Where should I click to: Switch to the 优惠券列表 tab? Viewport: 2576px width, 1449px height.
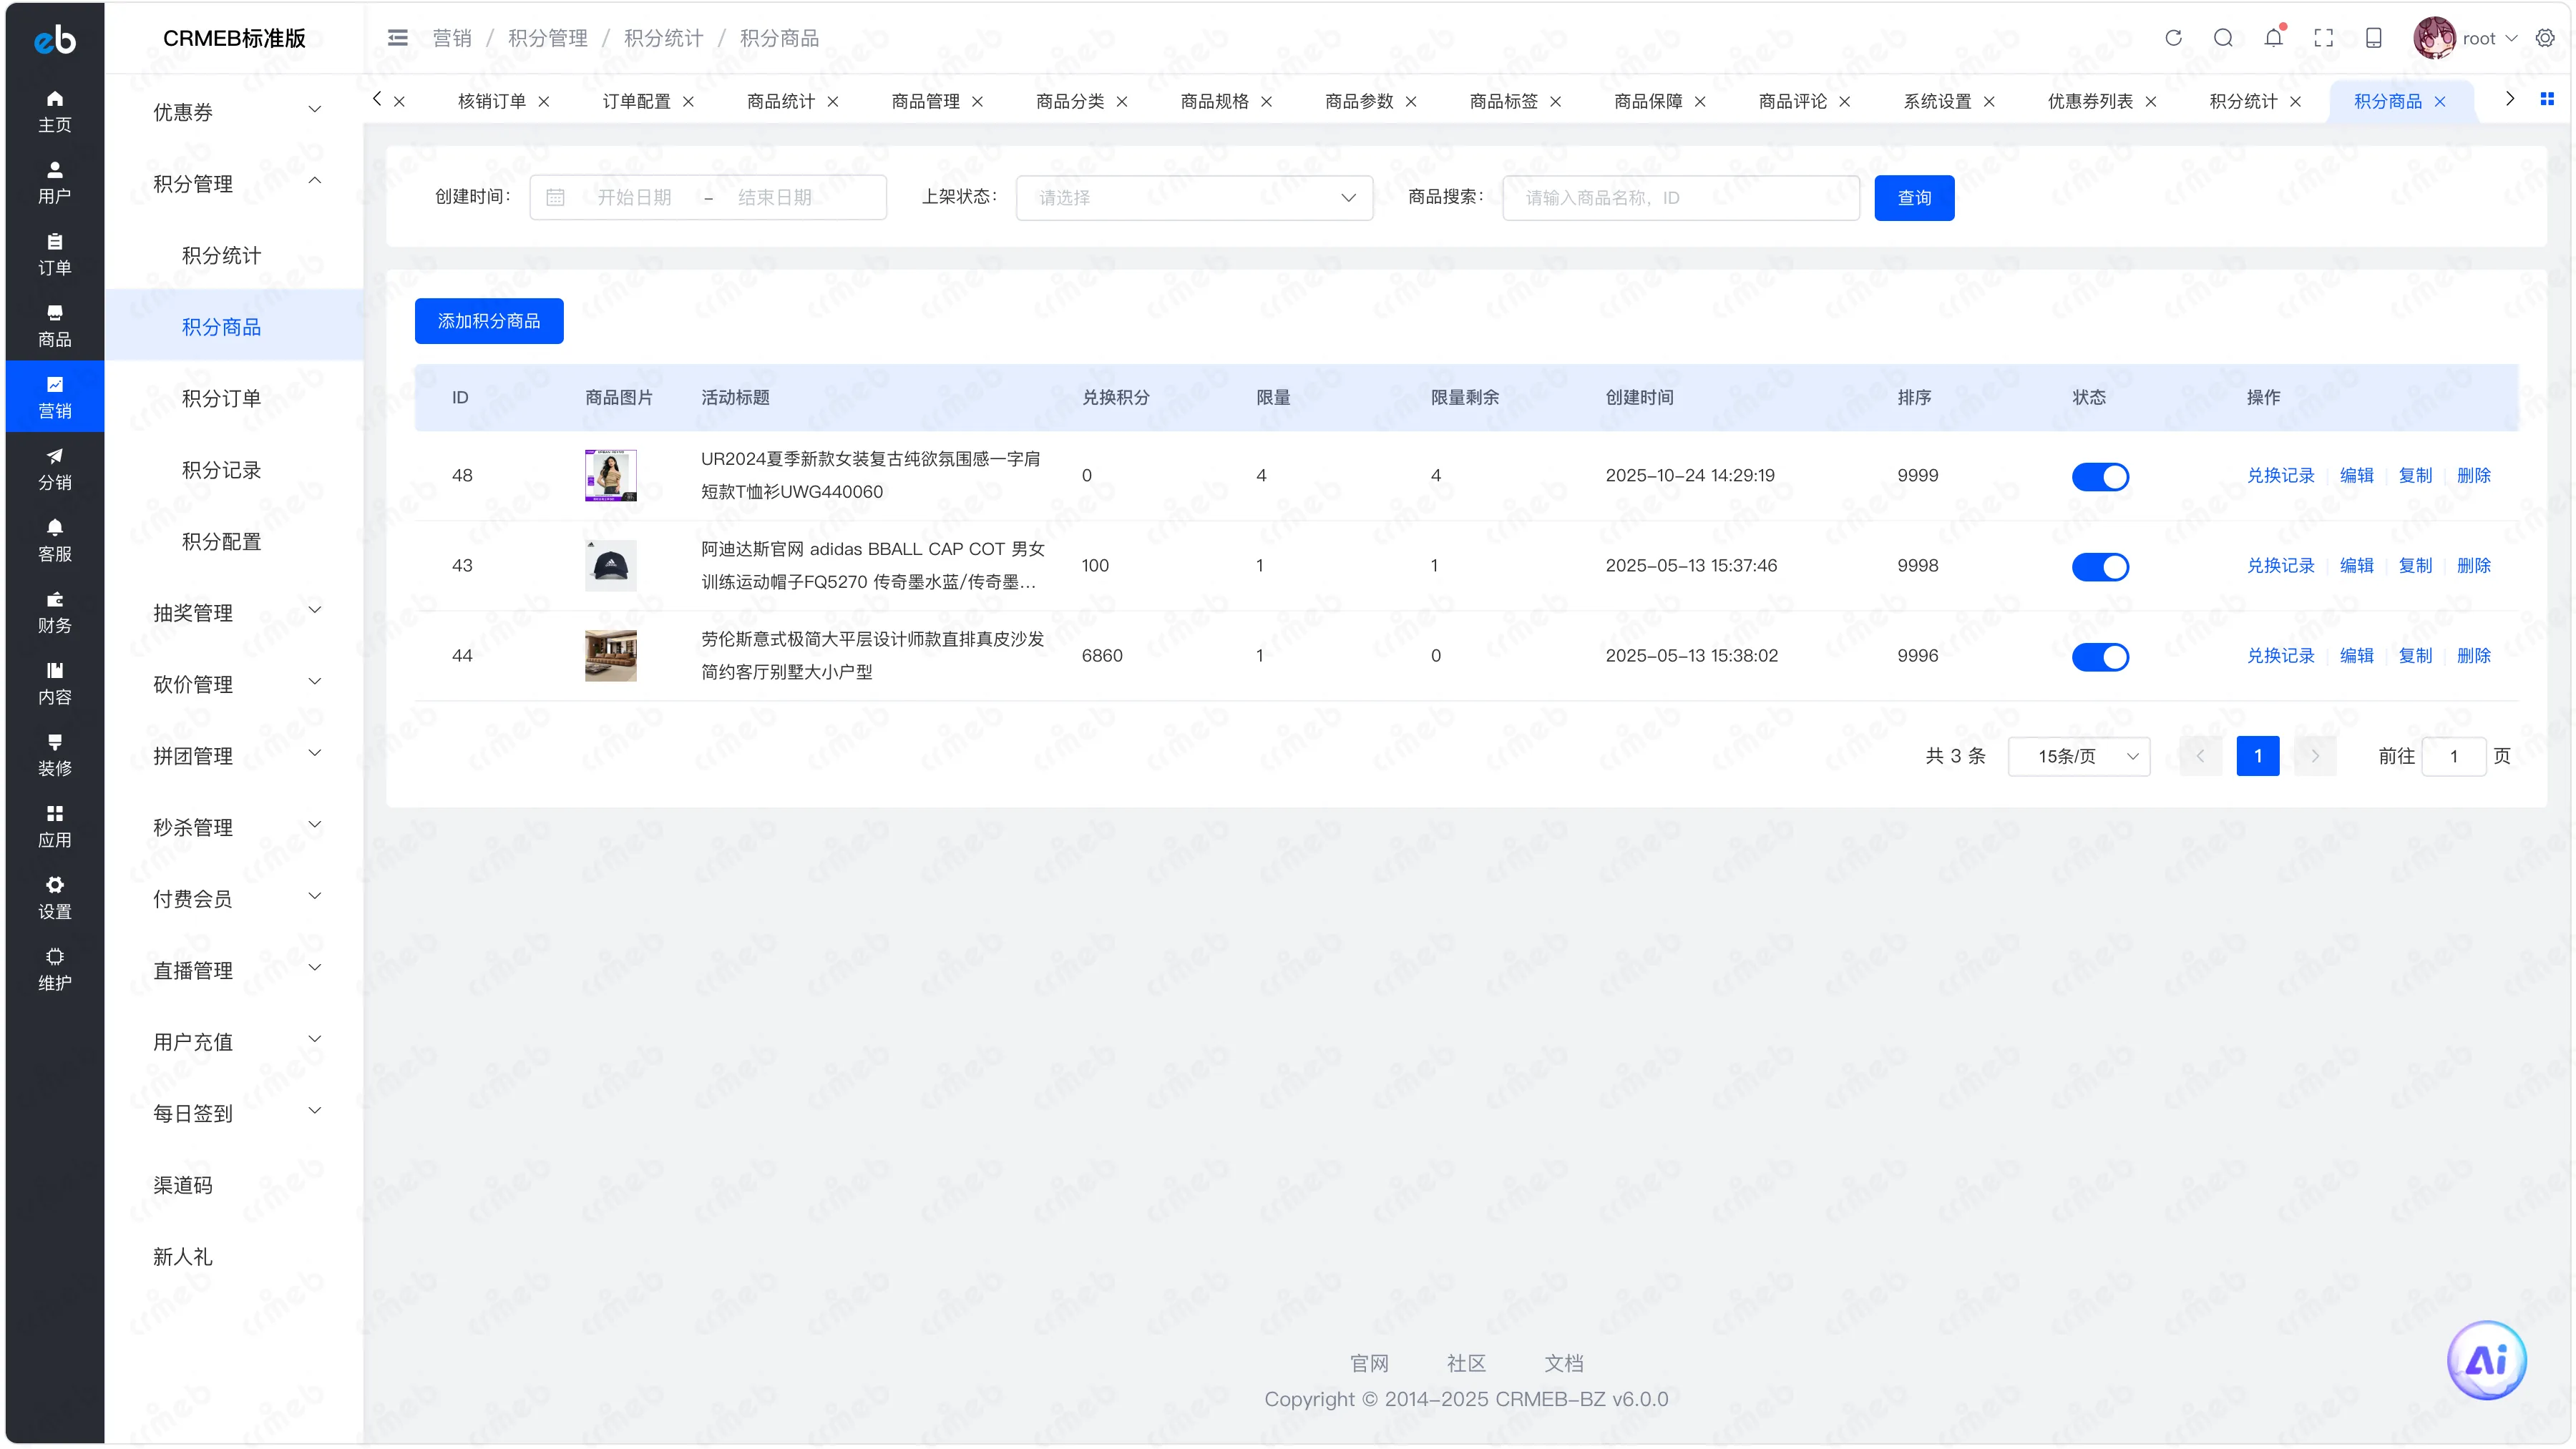2089,102
